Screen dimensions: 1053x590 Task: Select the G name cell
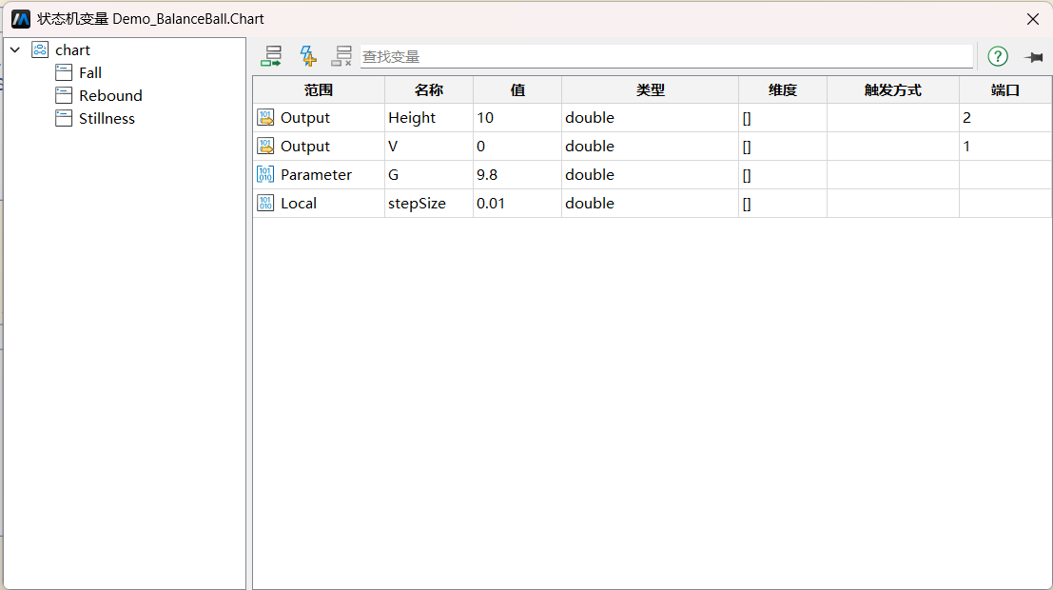(x=428, y=175)
